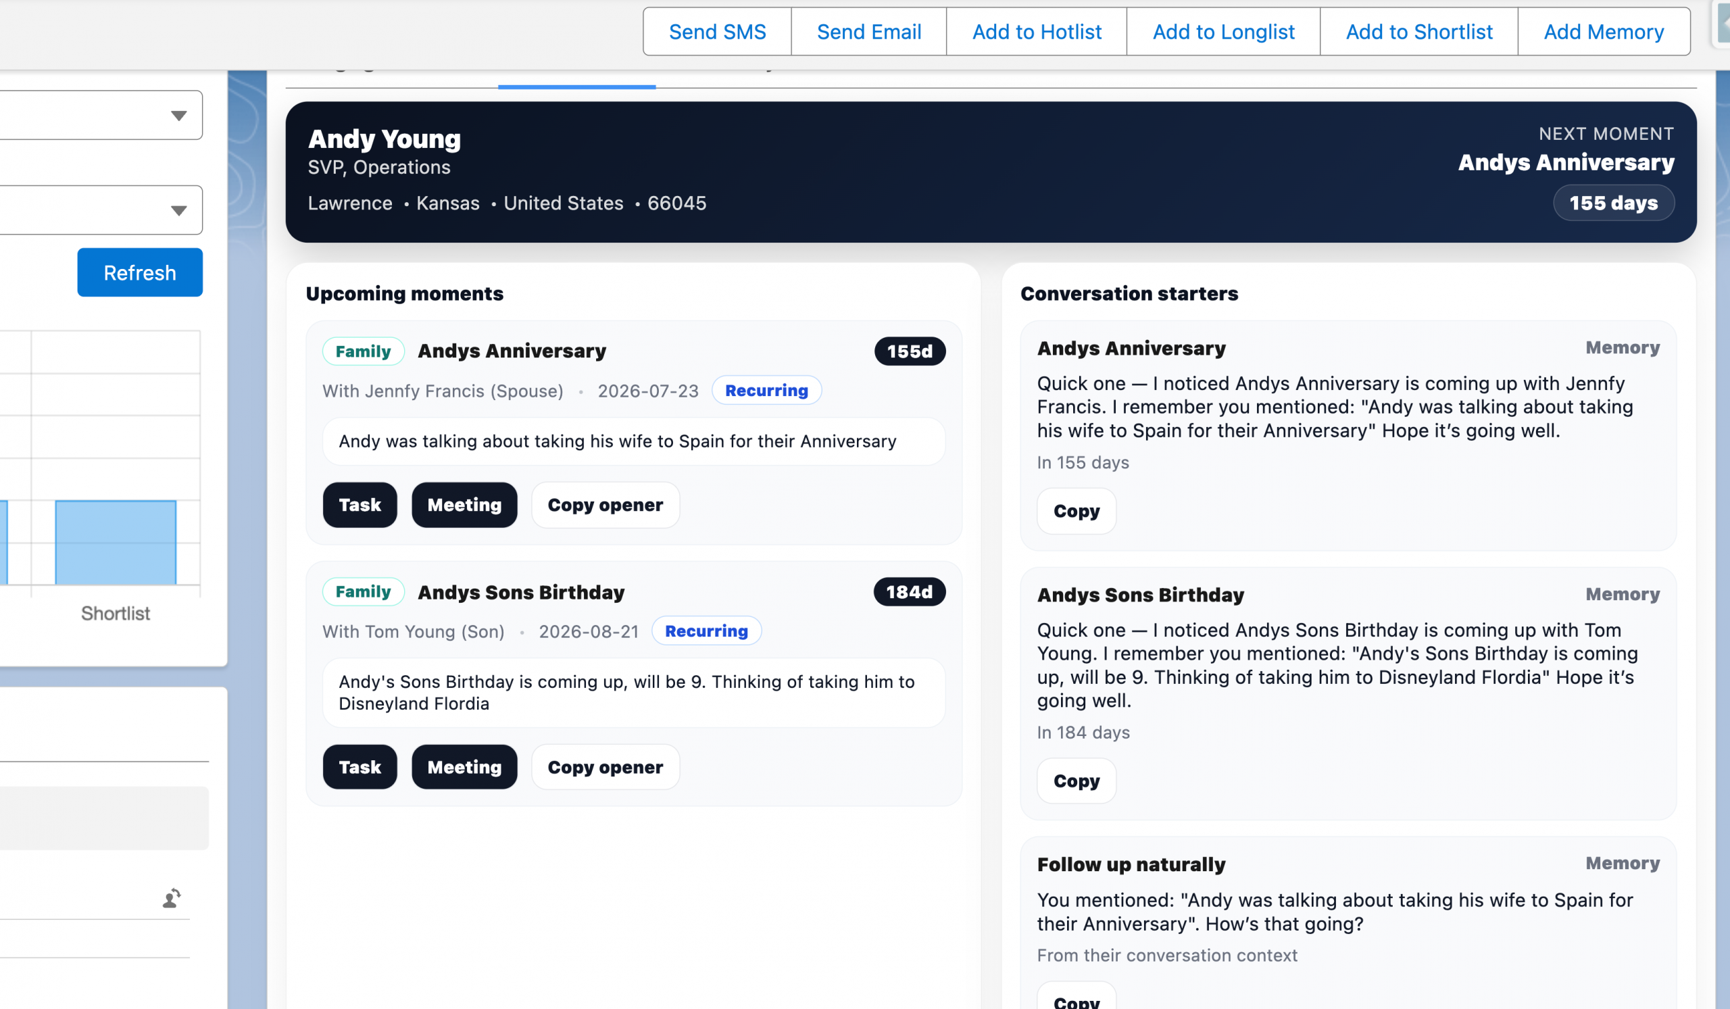Screen dimensions: 1730x1009
Task: Click Add to Shortlist action
Action: pos(1418,32)
